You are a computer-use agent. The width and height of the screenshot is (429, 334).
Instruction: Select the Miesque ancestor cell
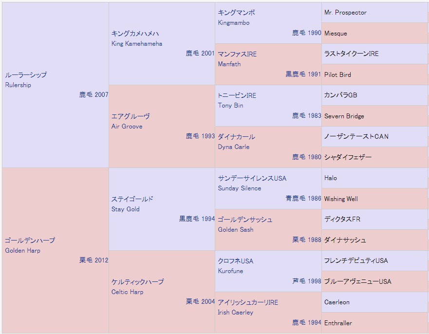[336, 34]
